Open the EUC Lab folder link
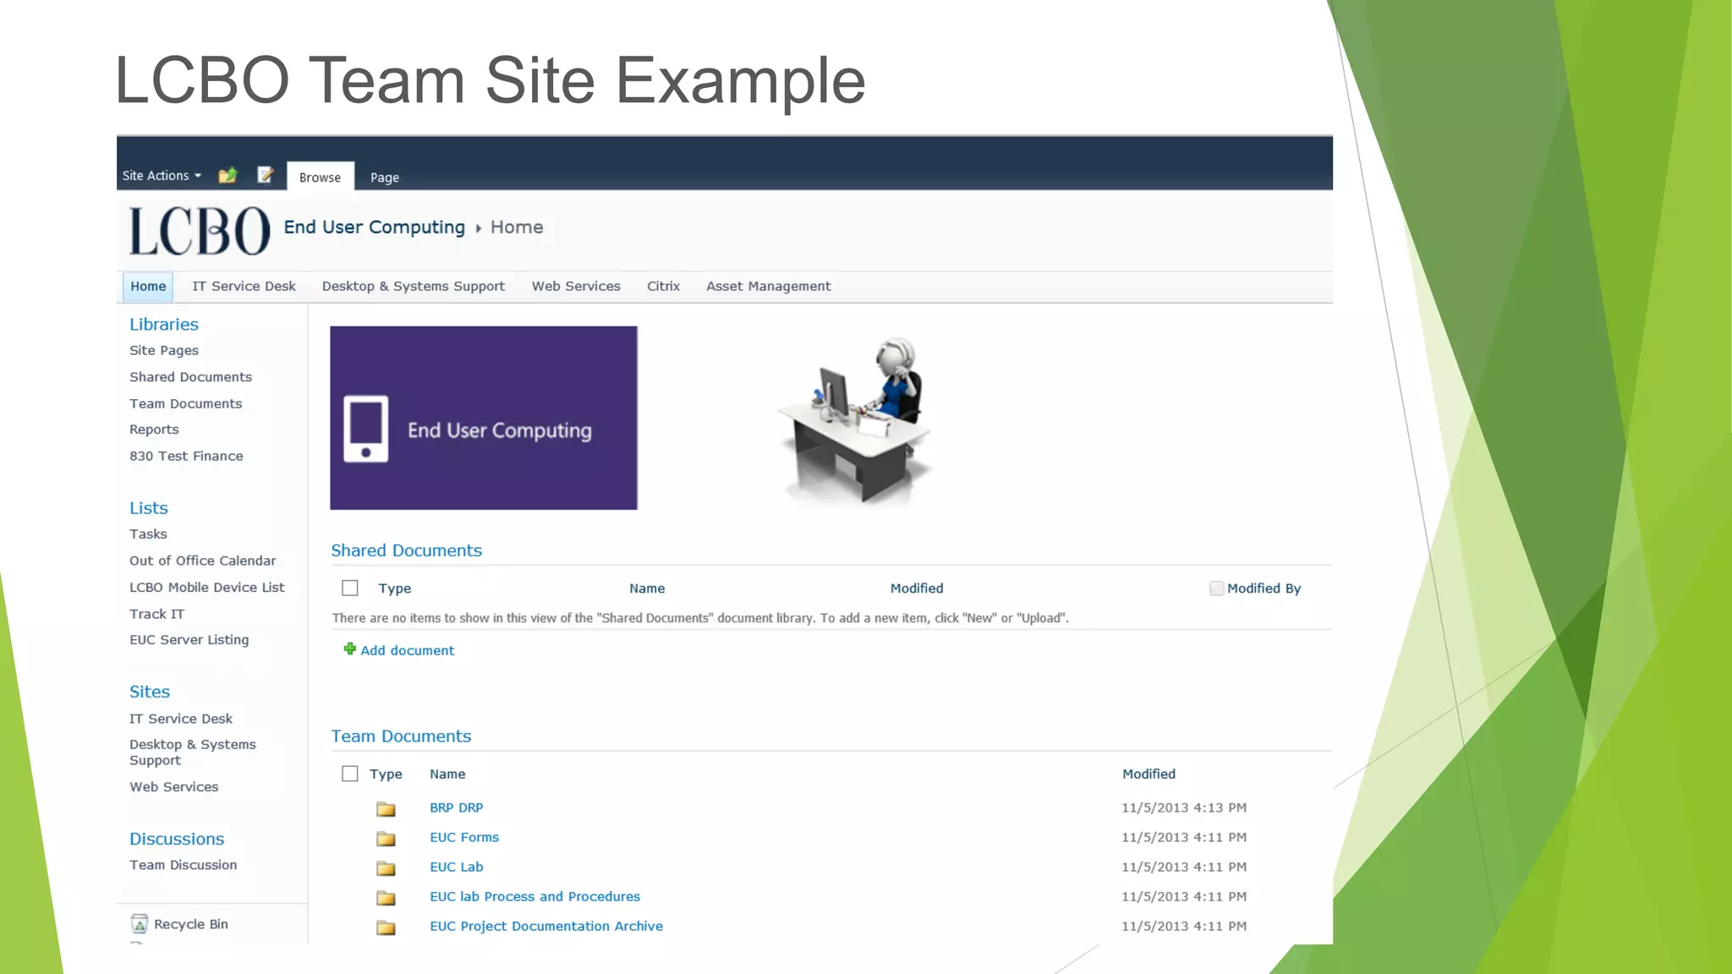This screenshot has height=974, width=1732. (x=457, y=867)
